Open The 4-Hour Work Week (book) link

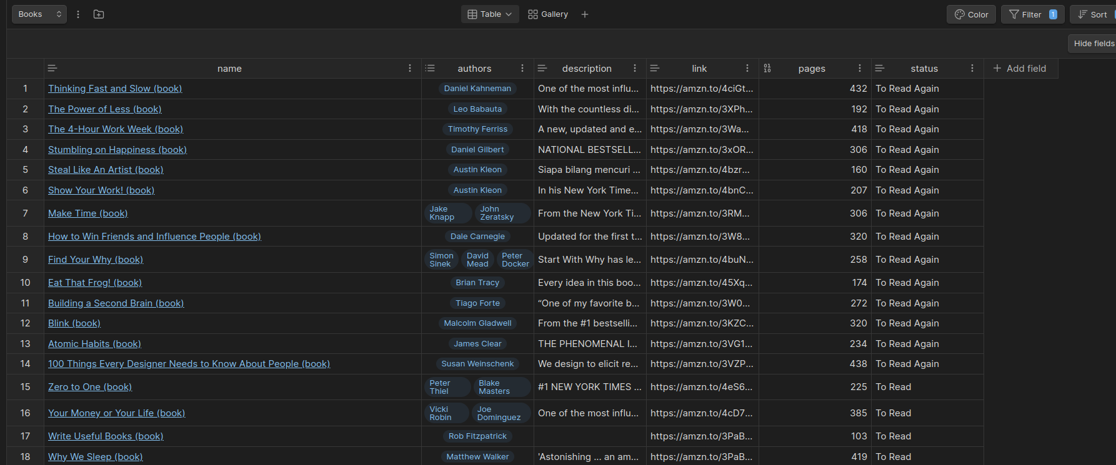pyautogui.click(x=116, y=129)
